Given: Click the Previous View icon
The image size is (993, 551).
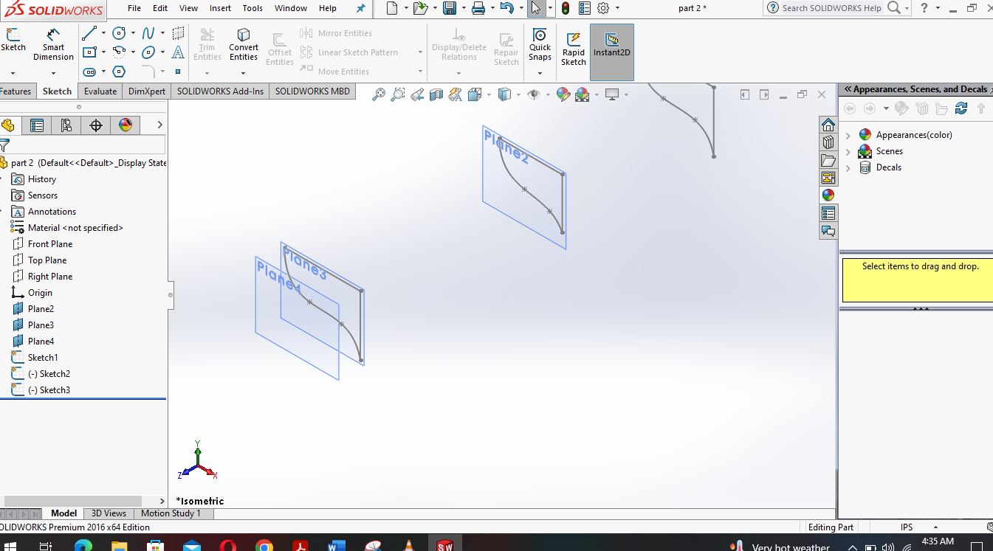Looking at the screenshot, I should pyautogui.click(x=417, y=94).
